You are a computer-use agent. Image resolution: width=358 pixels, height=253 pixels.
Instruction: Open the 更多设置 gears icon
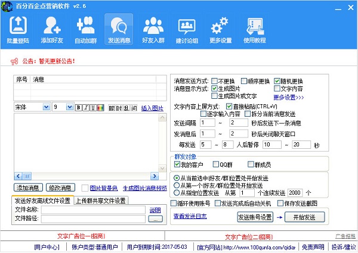pos(221,30)
